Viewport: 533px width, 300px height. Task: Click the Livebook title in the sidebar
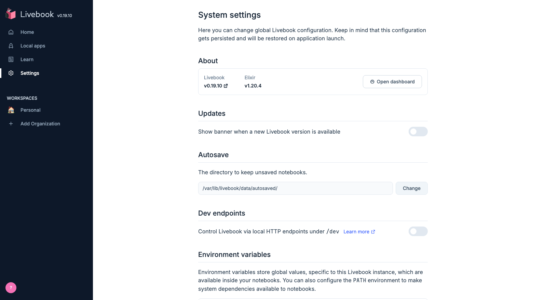click(x=37, y=14)
